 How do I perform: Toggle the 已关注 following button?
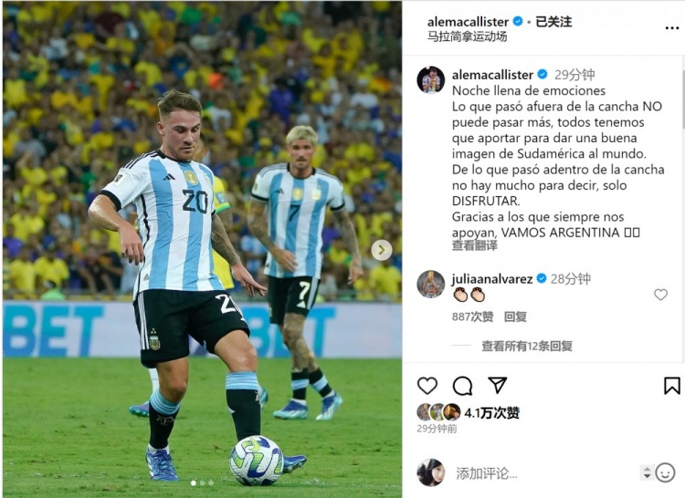(x=553, y=21)
